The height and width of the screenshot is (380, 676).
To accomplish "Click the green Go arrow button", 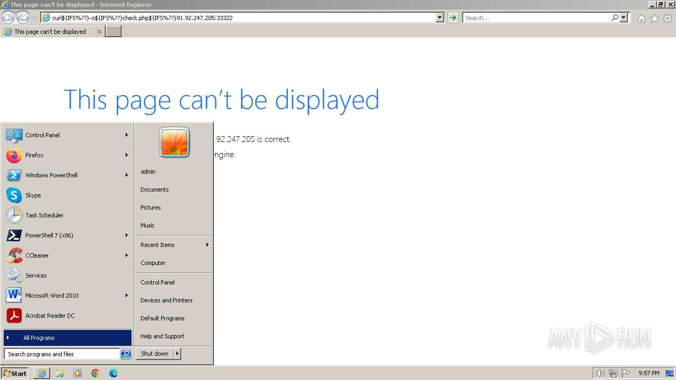I will click(x=453, y=17).
